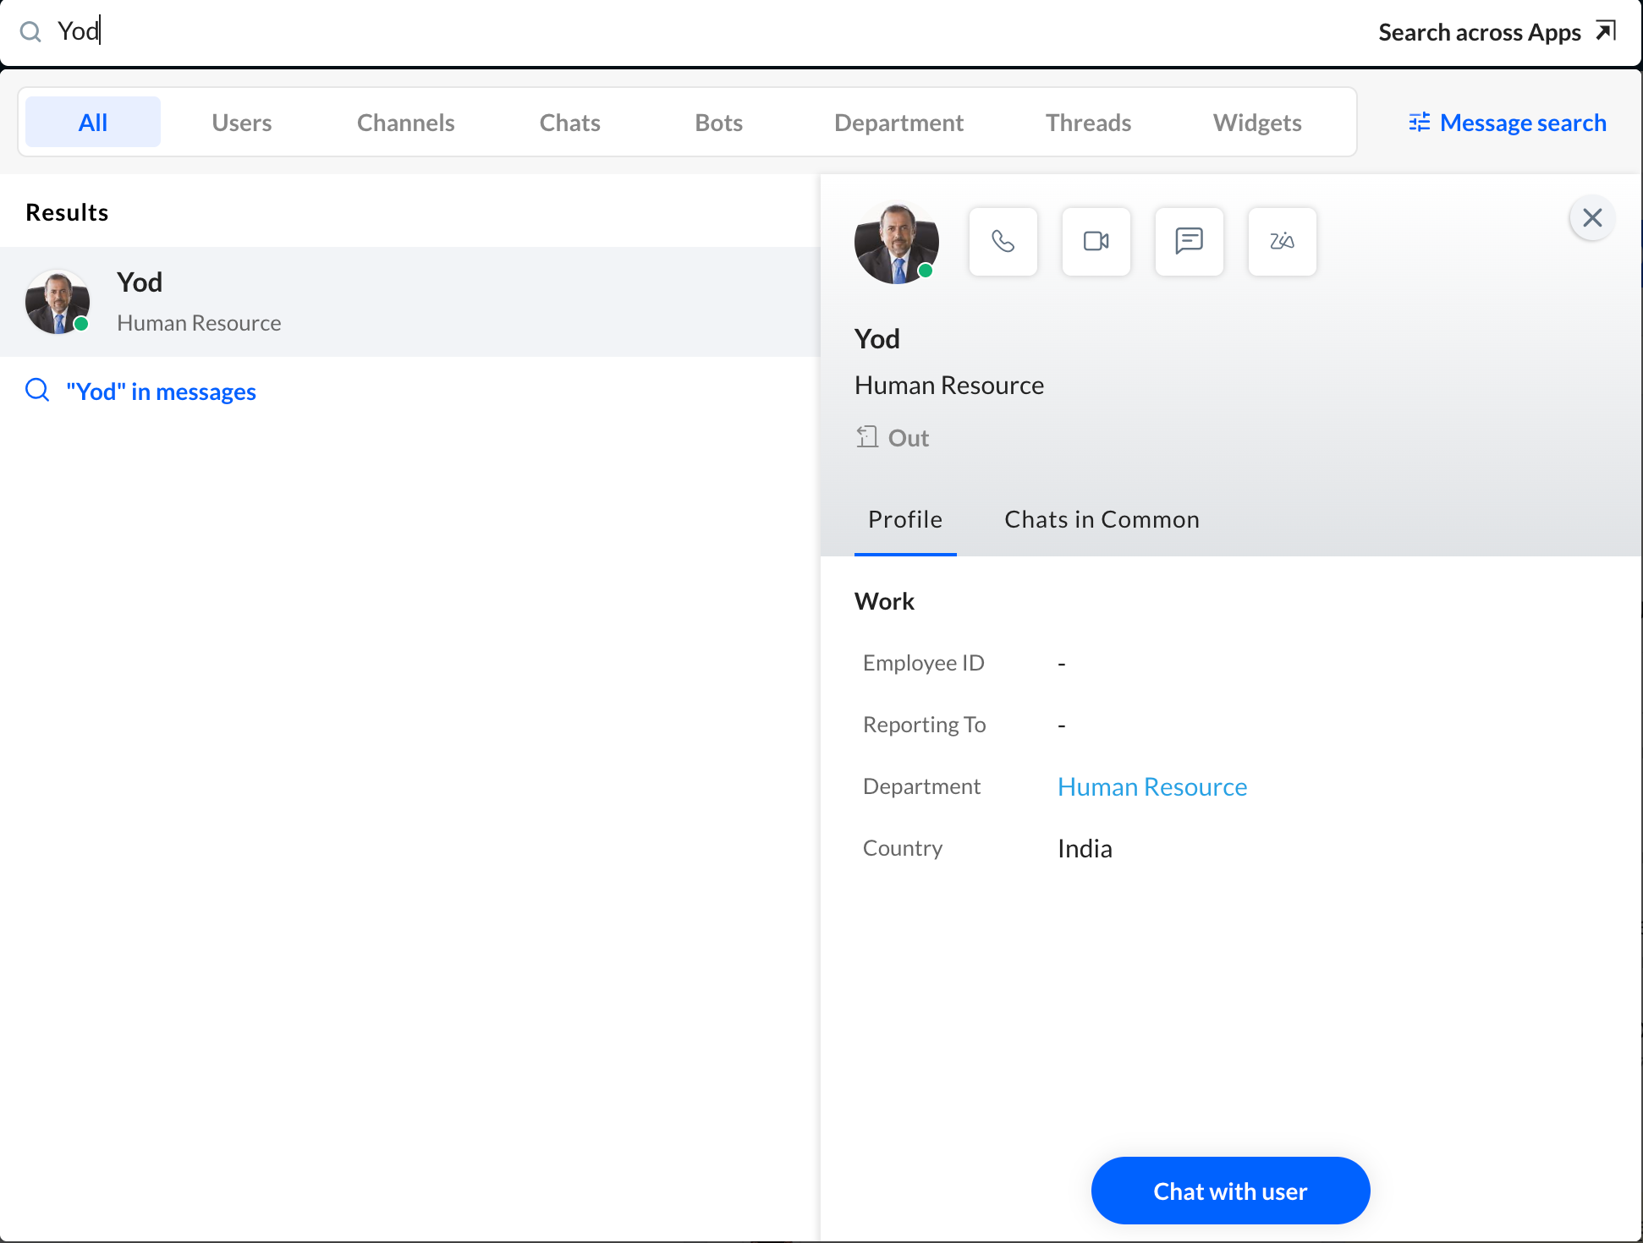Viewport: 1643px width, 1243px height.
Task: Click the Search across Apps arrow icon
Action: pos(1605,31)
